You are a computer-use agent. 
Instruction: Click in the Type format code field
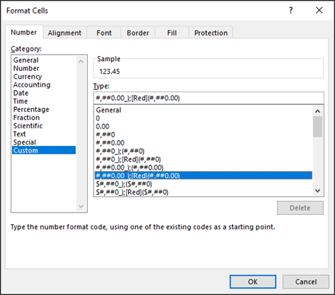click(209, 98)
